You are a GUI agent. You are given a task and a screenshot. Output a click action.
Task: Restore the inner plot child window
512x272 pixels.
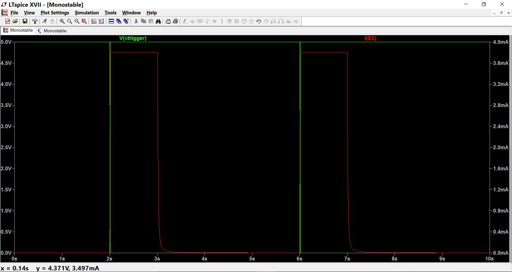(501, 13)
